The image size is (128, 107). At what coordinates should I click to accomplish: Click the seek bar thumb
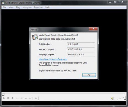[3, 94]
